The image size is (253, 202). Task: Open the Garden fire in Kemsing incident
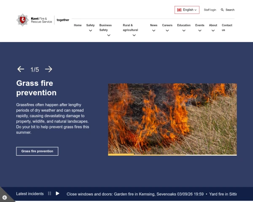135,194
